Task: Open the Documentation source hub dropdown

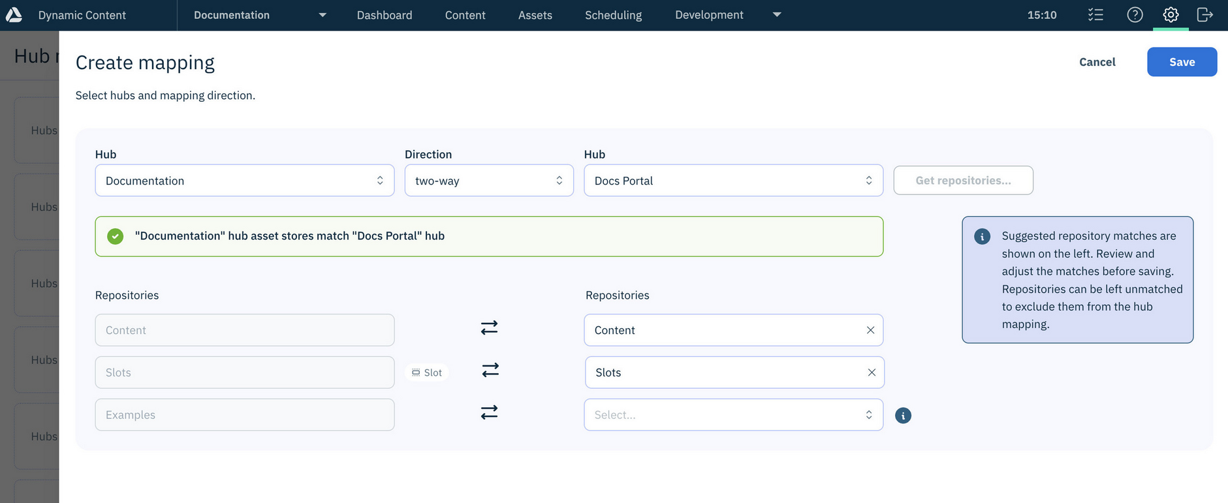Action: [x=245, y=181]
